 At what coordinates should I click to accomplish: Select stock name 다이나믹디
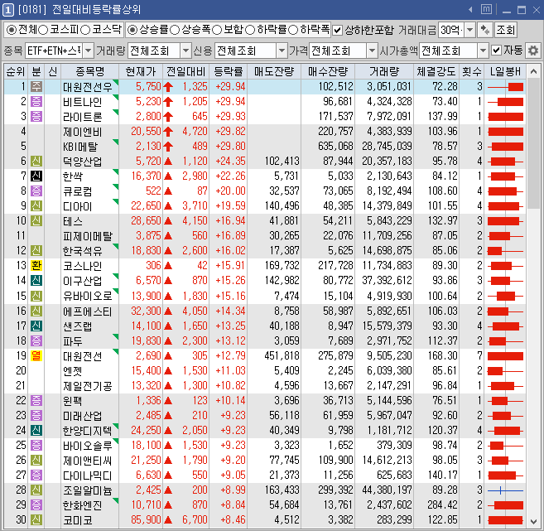coord(88,475)
